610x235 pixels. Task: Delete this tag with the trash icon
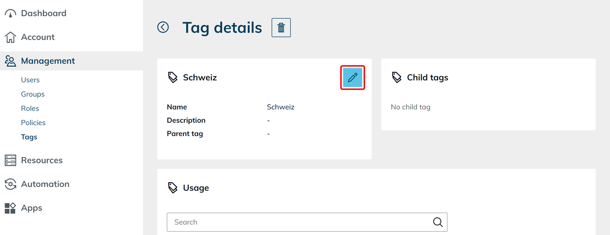click(281, 28)
